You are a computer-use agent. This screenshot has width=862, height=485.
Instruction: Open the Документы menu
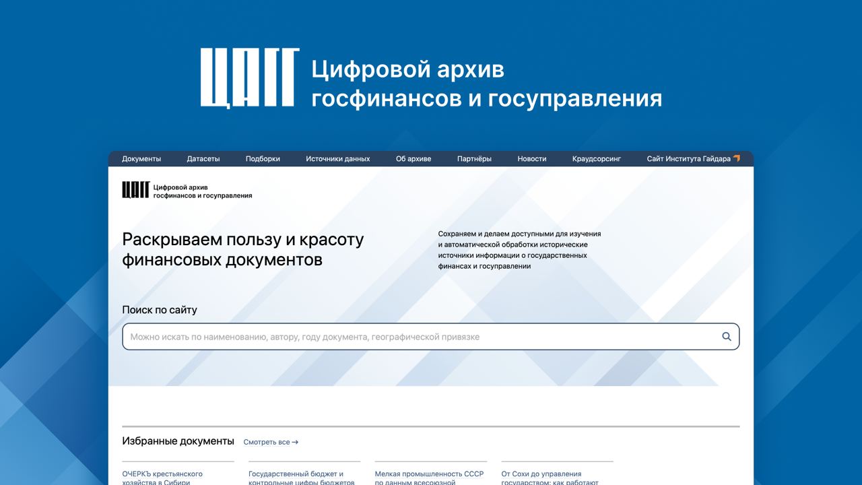point(141,159)
